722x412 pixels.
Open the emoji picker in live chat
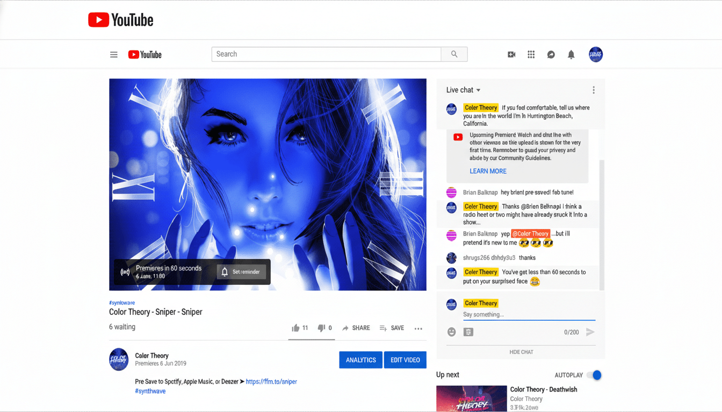(x=452, y=332)
